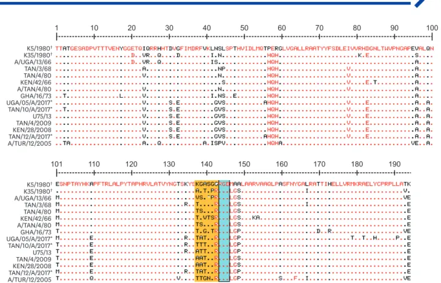The height and width of the screenshot is (283, 441).
Task: Click KA residues in the KEN/42/66 row
Action: pos(256,217)
